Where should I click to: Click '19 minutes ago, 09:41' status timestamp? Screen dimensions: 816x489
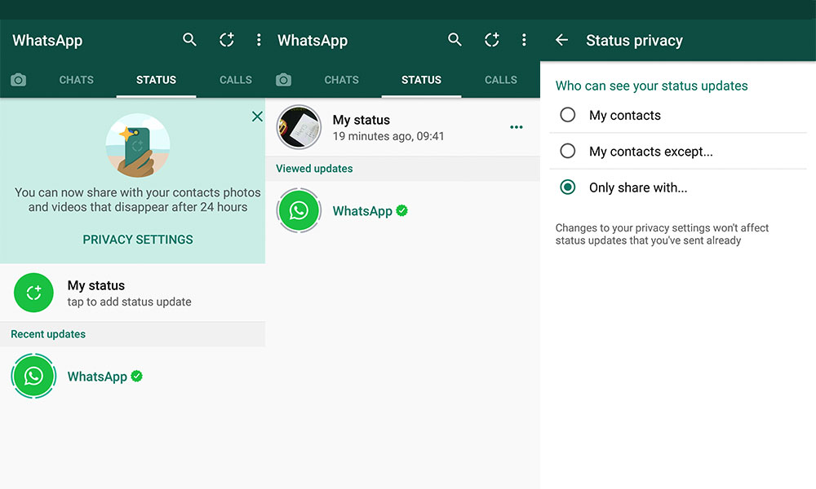(388, 136)
